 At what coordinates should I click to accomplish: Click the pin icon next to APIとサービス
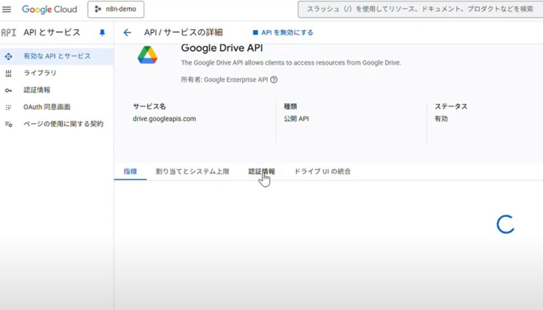[x=102, y=32]
